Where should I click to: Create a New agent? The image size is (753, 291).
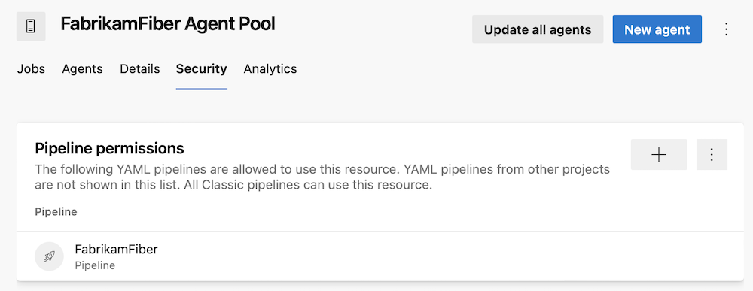point(657,29)
